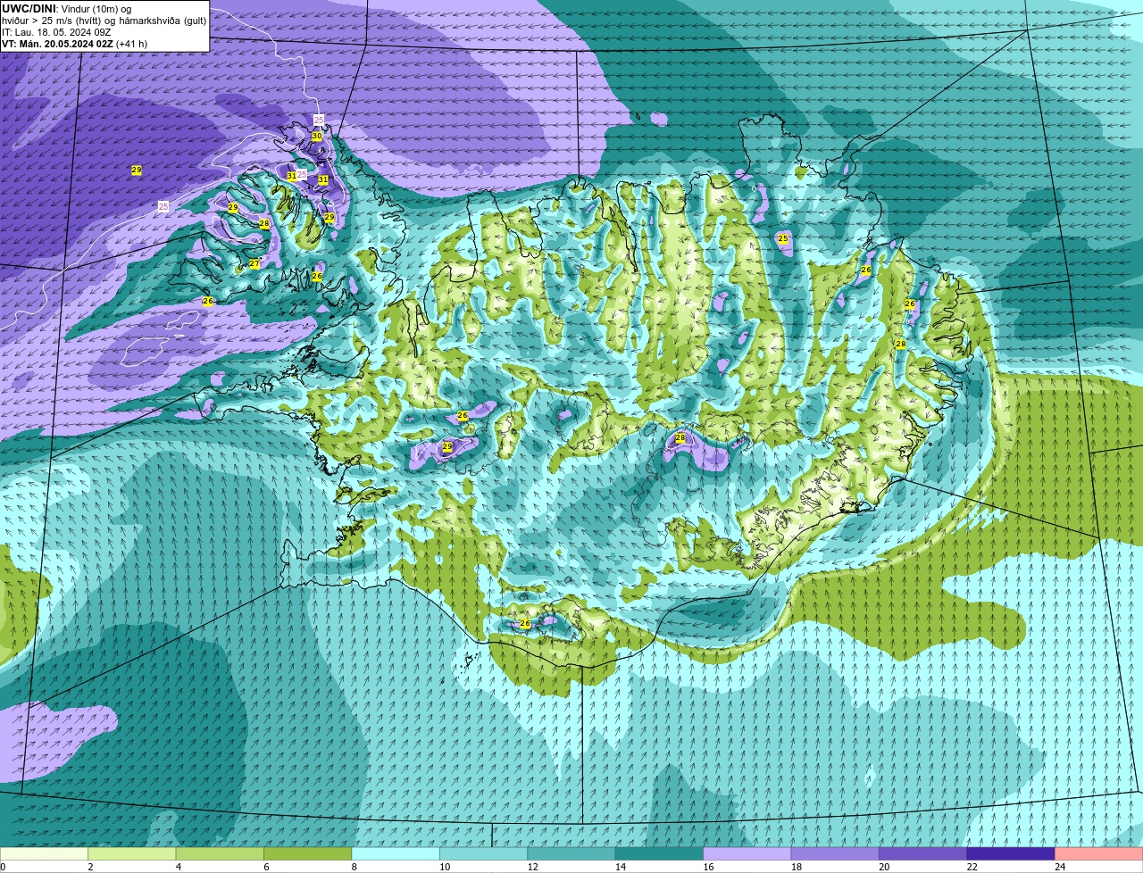Click the 'IT: Lau. 18. 05. 2024 09Z' line
Screen dimensions: 1143x873
(x=56, y=32)
